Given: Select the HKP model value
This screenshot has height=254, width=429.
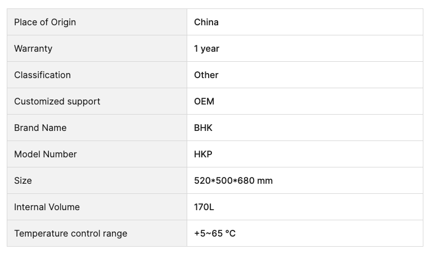Looking at the screenshot, I should (x=203, y=154).
